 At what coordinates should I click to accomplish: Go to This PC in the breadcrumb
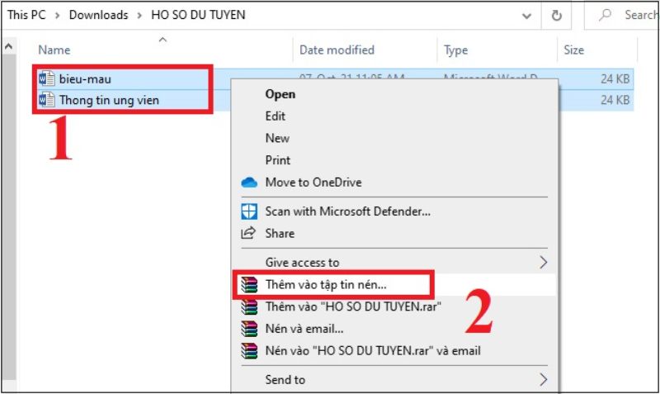click(26, 15)
